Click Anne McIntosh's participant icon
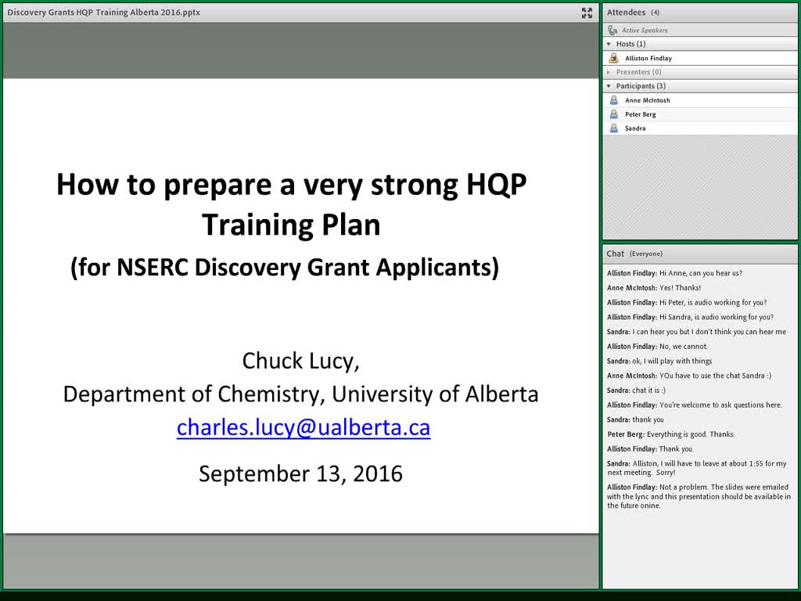This screenshot has width=801, height=601. click(614, 100)
